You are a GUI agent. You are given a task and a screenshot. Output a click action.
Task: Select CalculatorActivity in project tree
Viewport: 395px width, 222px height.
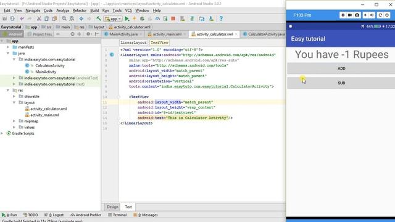pos(50,65)
